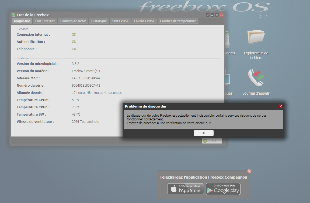Open the Courbes xDSL tab

pyautogui.click(x=144, y=21)
